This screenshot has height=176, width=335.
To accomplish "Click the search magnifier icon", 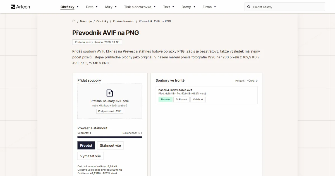I will pyautogui.click(x=249, y=7).
